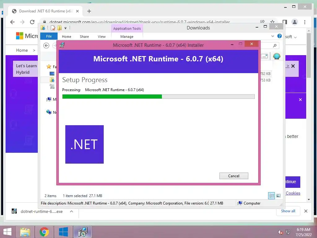317x238 pixels.
Task: Close the purple notification panel on the webpage
Action: [x=300, y=99]
